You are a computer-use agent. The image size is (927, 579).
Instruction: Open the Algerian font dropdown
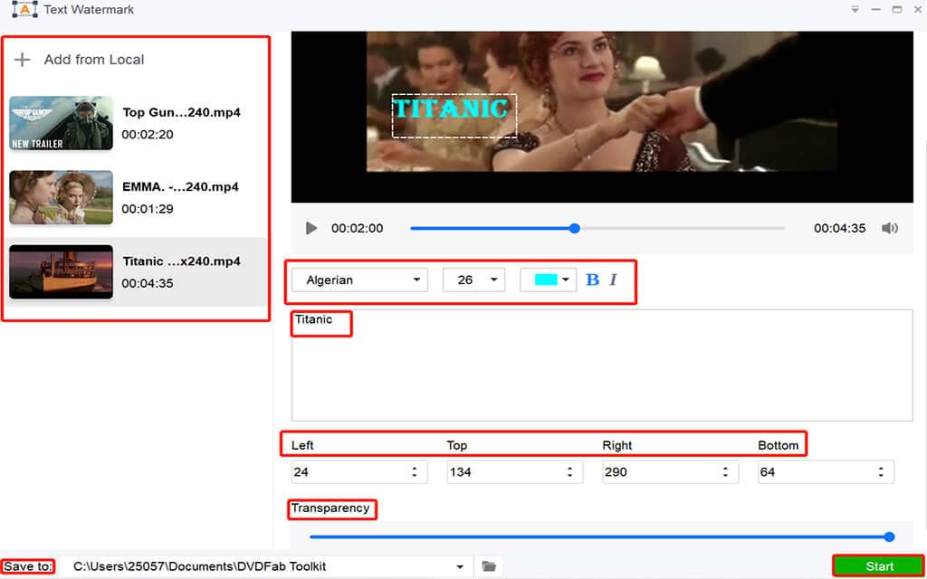pyautogui.click(x=359, y=280)
